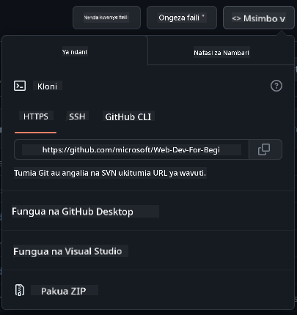The width and height of the screenshot is (297, 315).
Task: Select the GitHub CLI clone option
Action: click(128, 116)
